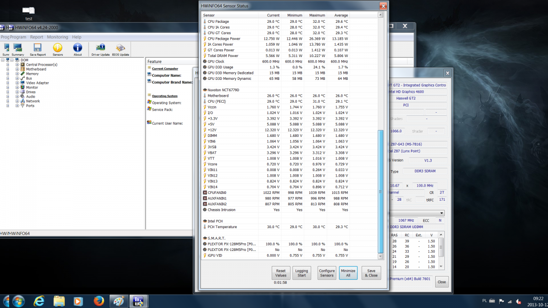Click the DDR3 SDRAM type field
The width and height of the screenshot is (548, 308).
pyautogui.click(x=424, y=171)
